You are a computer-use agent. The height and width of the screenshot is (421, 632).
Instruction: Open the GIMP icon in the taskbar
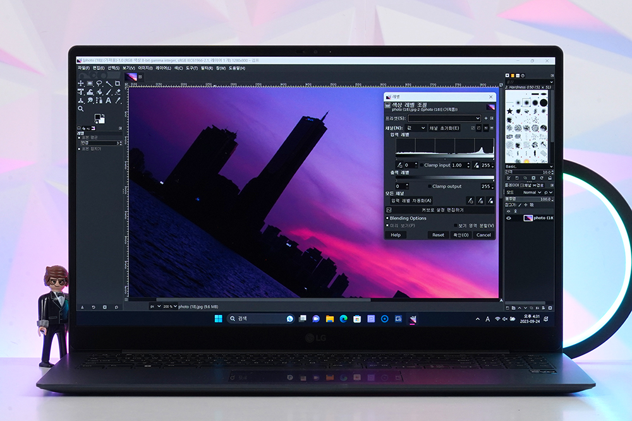412,319
